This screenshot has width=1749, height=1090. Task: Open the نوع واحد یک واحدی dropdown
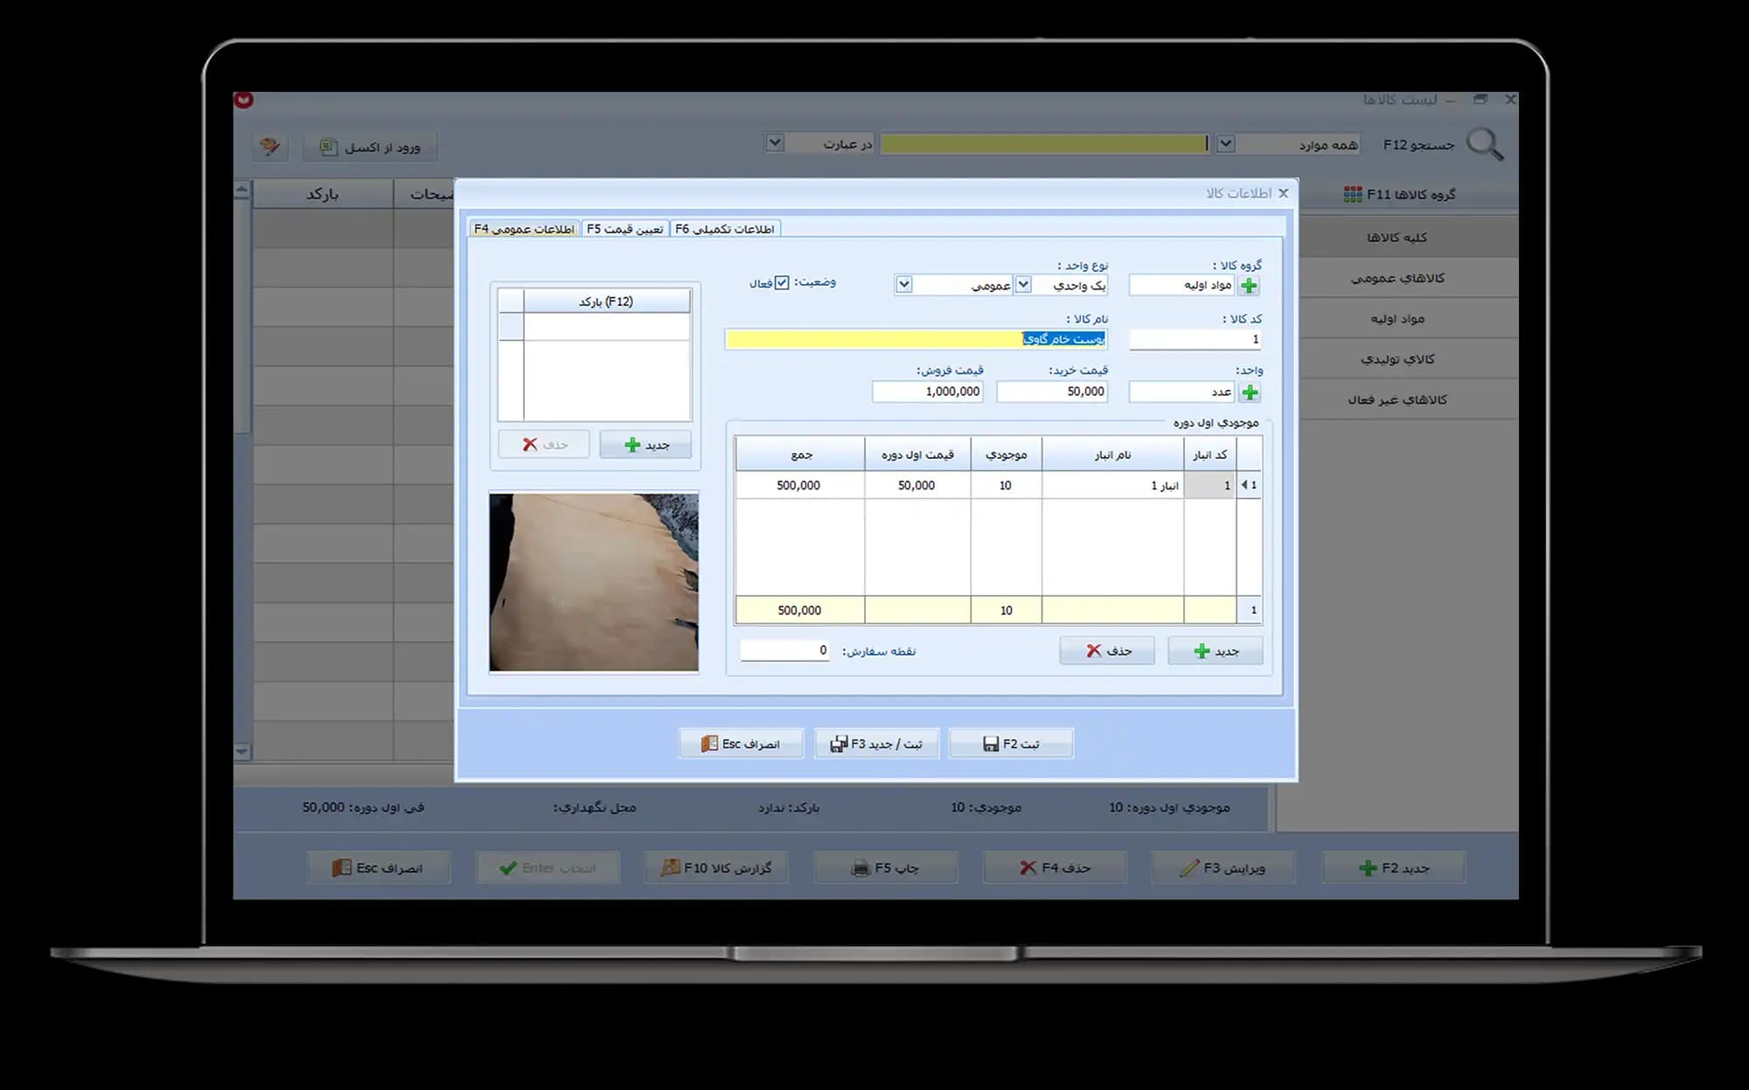click(1023, 285)
